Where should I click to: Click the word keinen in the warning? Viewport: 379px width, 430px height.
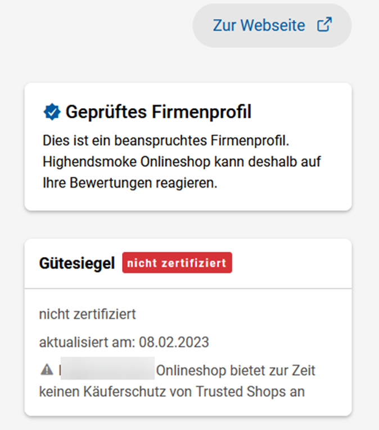point(57,392)
